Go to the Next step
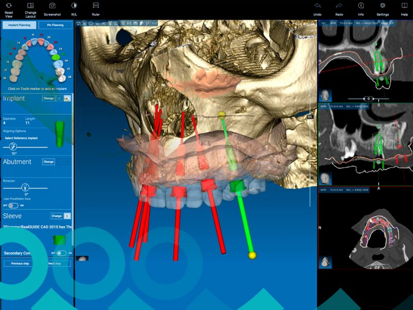 (x=55, y=263)
